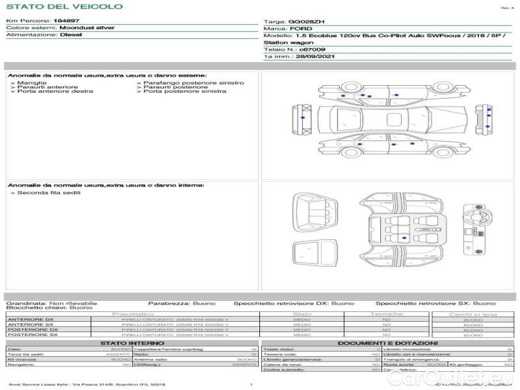Select the blue damage marker on interior seats

click(404, 239)
